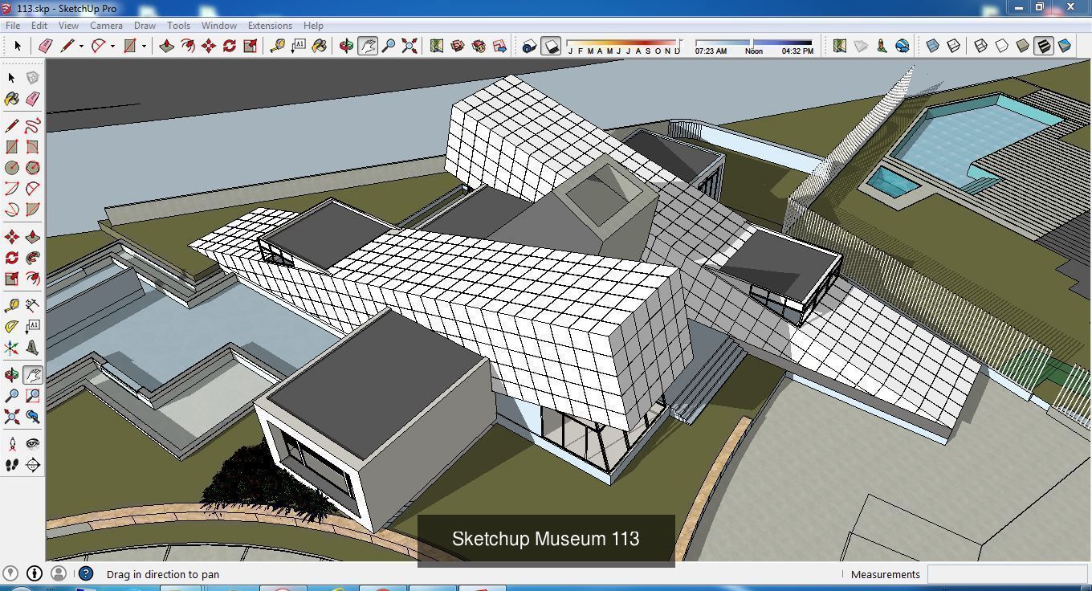Expand the Shapes tool dropdown arrow
This screenshot has width=1092, height=591.
(144, 47)
